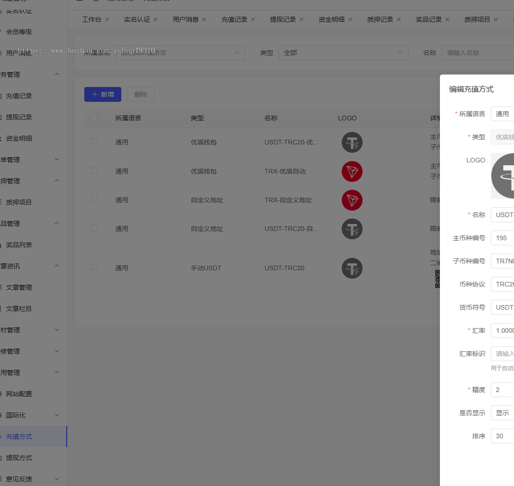This screenshot has height=486, width=514.
Task: Click the logo in the TRX-自定义地址 row
Action: tap(352, 200)
